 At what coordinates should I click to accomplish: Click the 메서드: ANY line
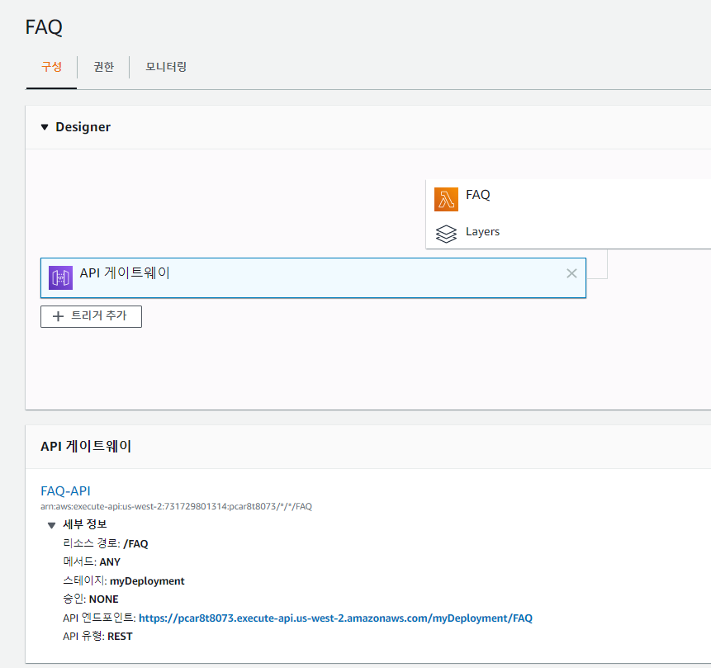92,561
